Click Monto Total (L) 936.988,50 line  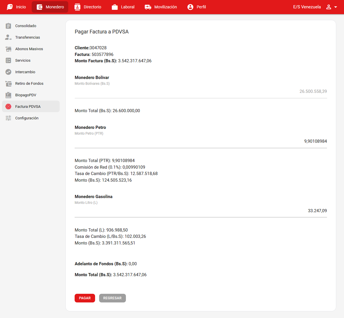[101, 230]
